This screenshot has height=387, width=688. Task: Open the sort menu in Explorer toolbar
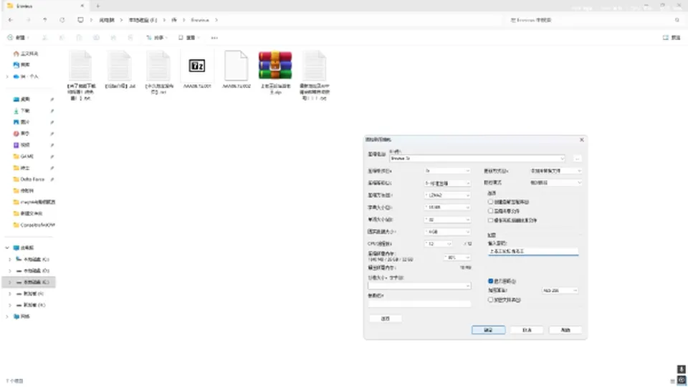[157, 38]
